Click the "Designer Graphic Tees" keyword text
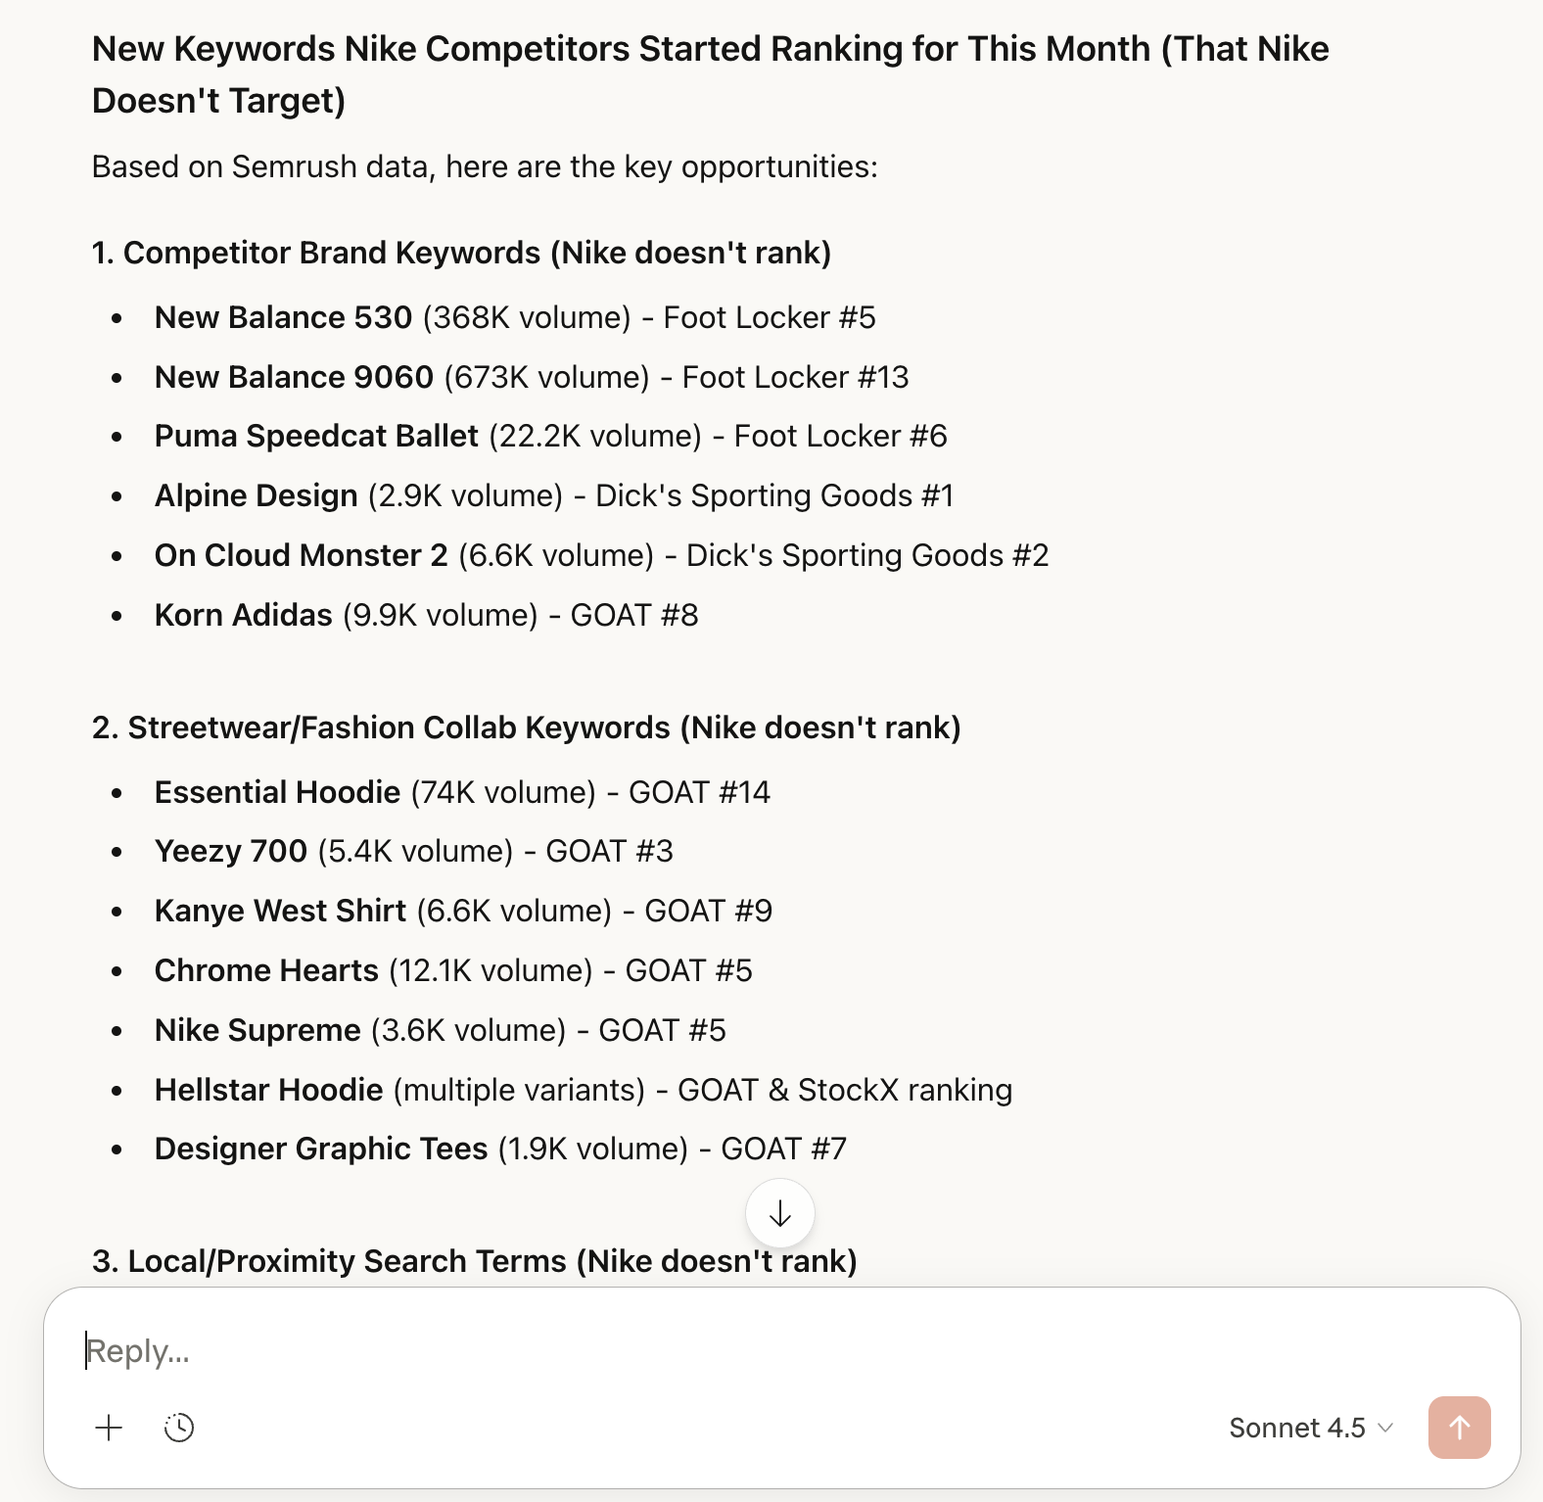Image resolution: width=1543 pixels, height=1502 pixels. click(321, 1148)
